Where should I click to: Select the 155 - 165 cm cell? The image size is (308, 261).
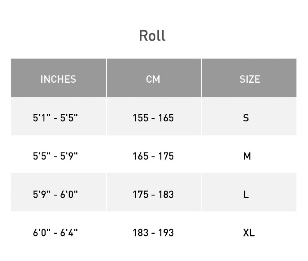coord(153,117)
